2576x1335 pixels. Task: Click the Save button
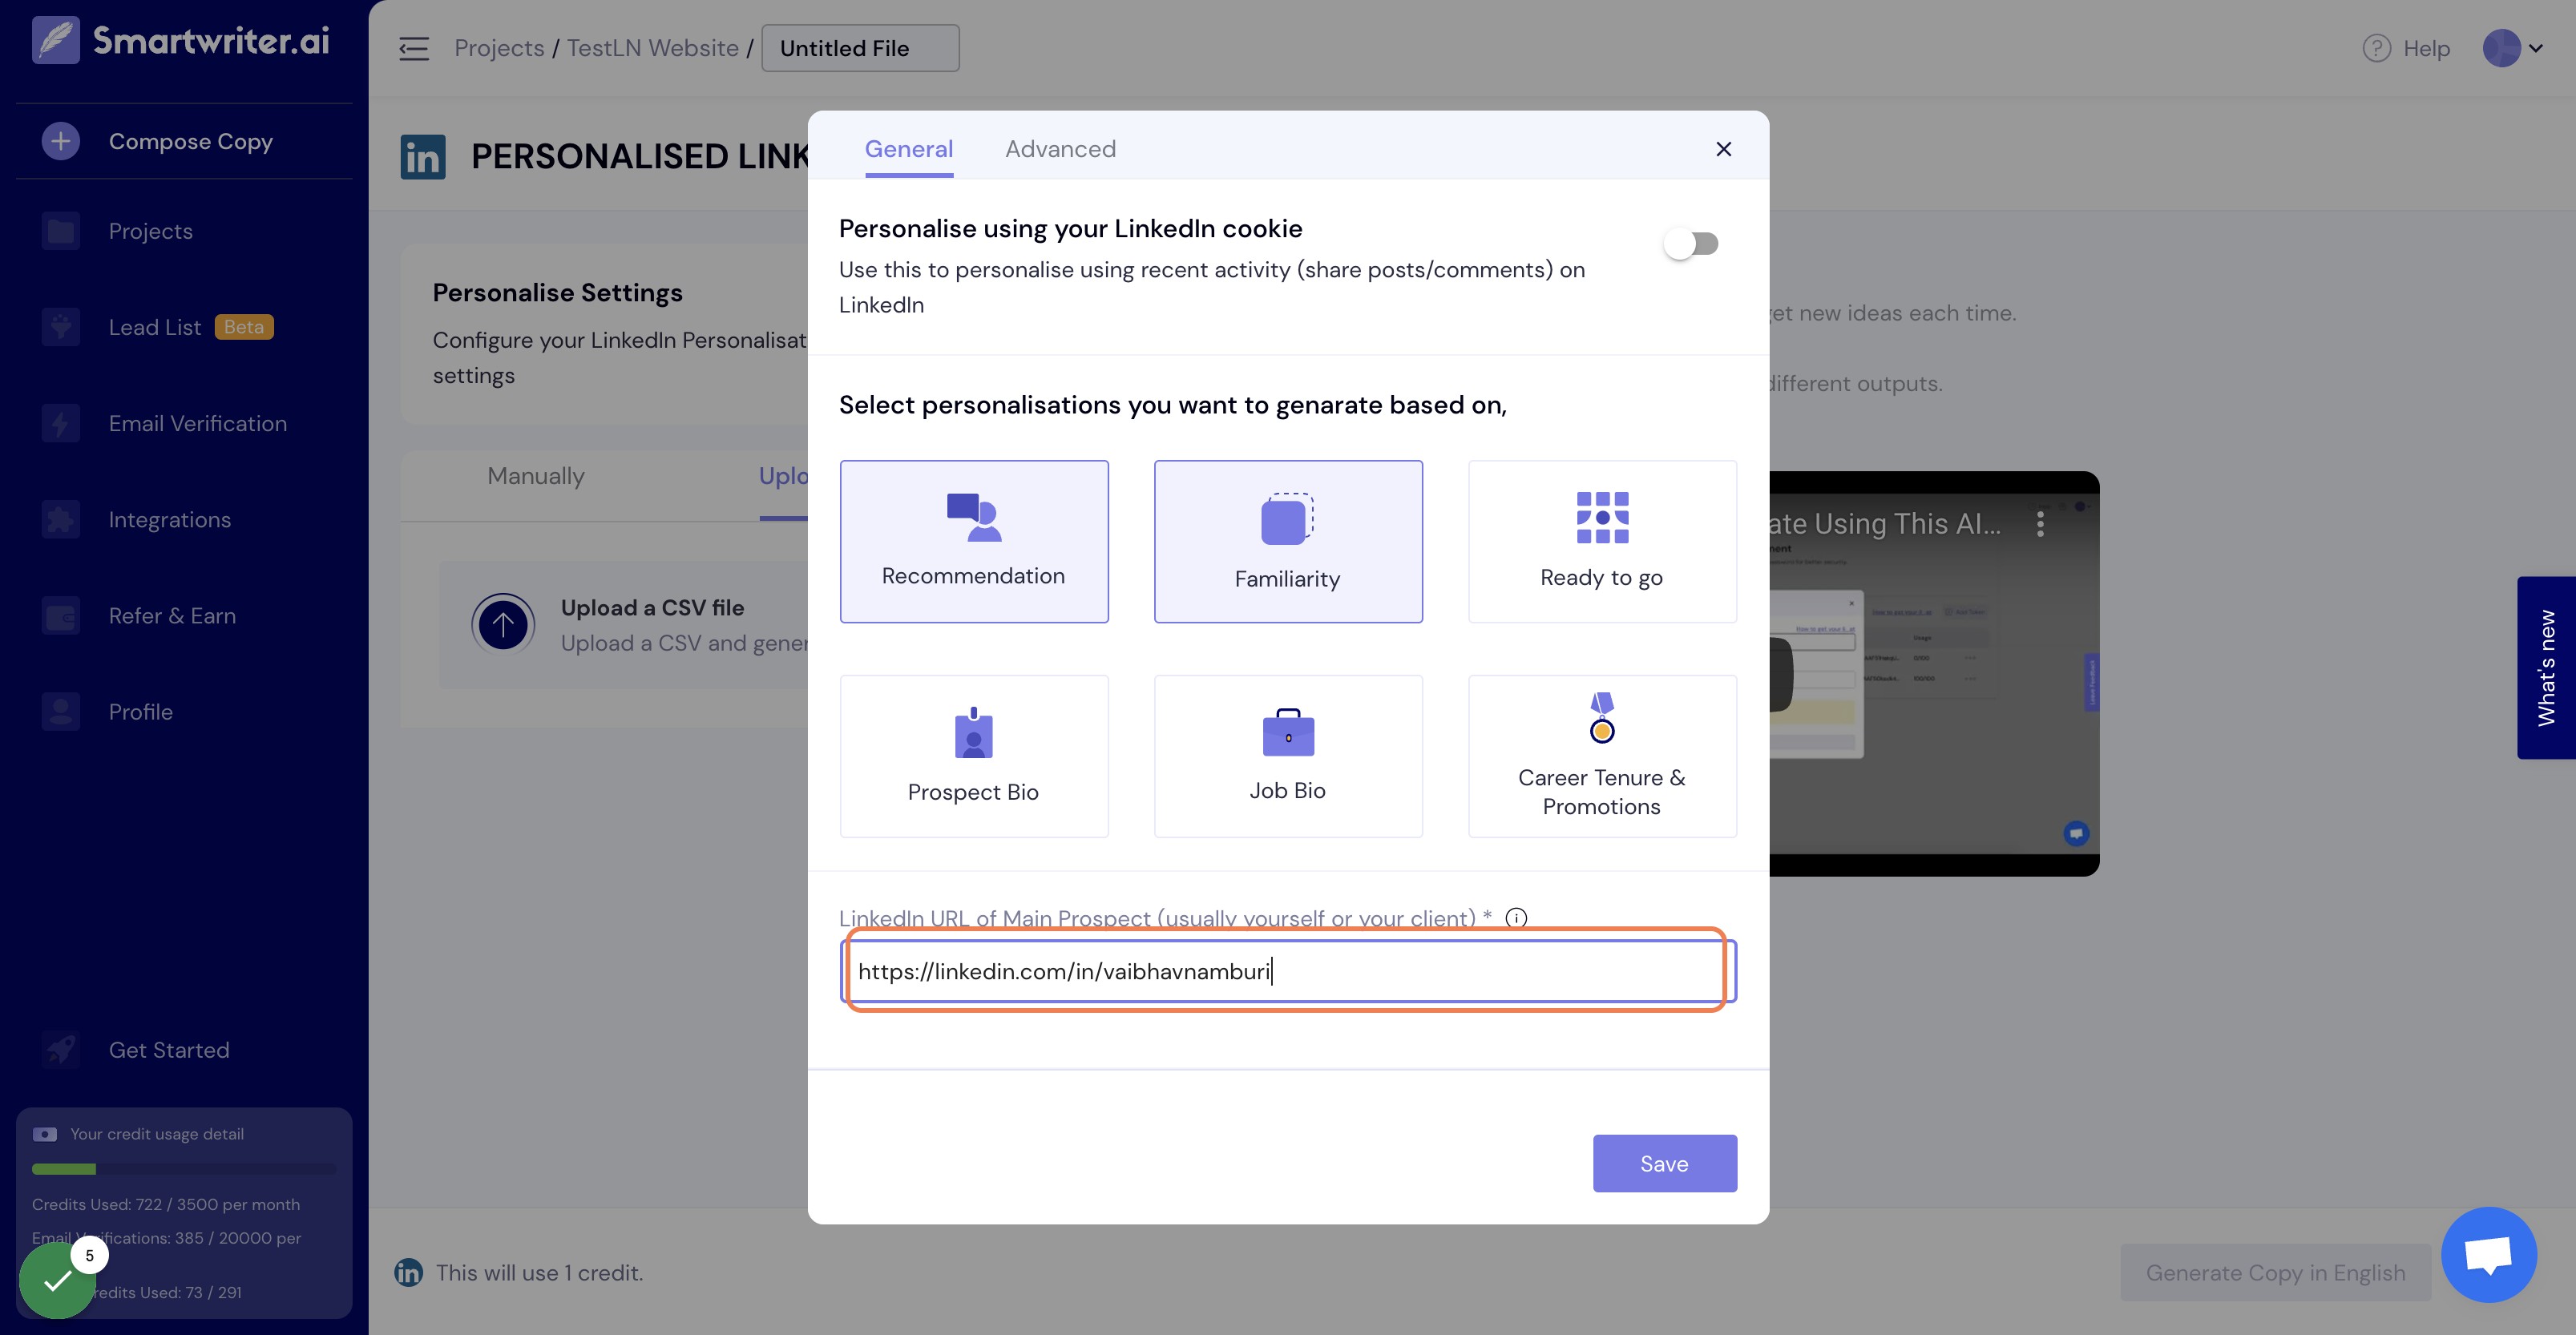pyautogui.click(x=1664, y=1163)
